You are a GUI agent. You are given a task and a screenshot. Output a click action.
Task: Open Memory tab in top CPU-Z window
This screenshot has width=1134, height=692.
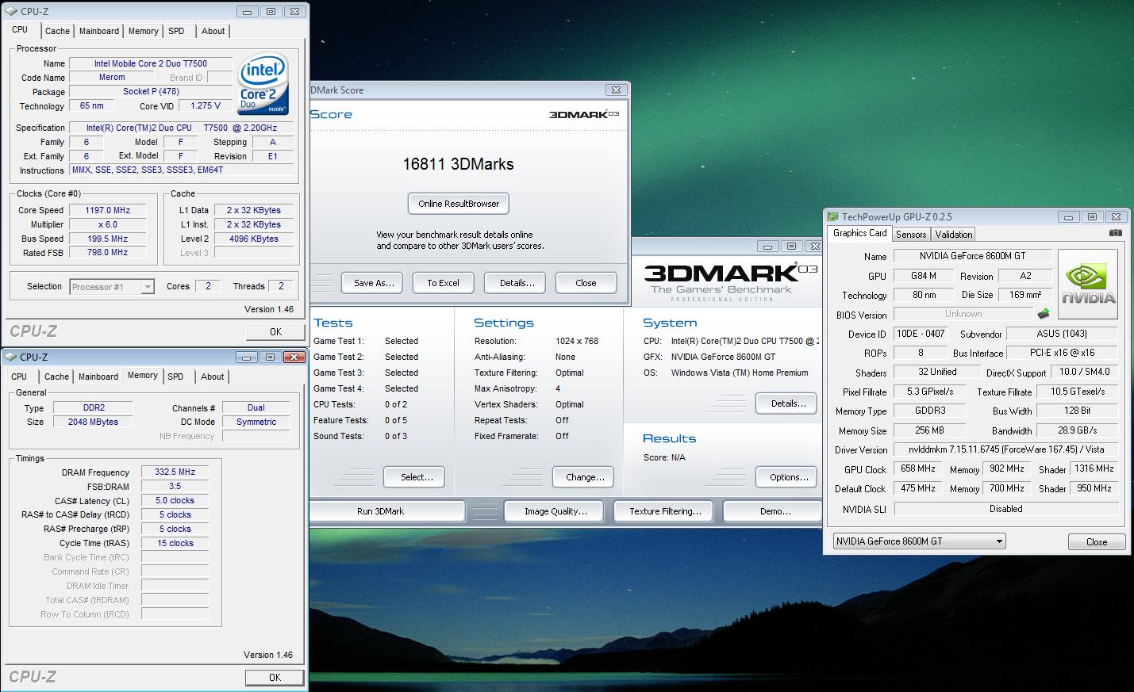[x=144, y=31]
